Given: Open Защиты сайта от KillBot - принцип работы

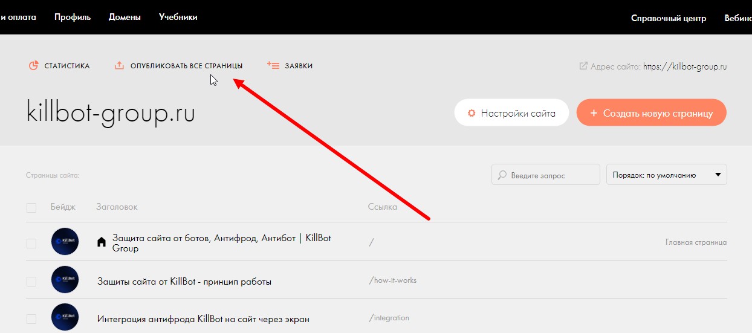Looking at the screenshot, I should (184, 282).
